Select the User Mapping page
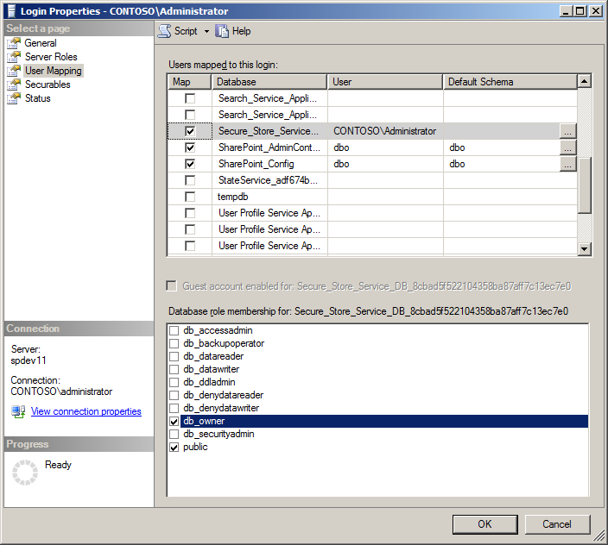This screenshot has width=608, height=545. pyautogui.click(x=54, y=71)
